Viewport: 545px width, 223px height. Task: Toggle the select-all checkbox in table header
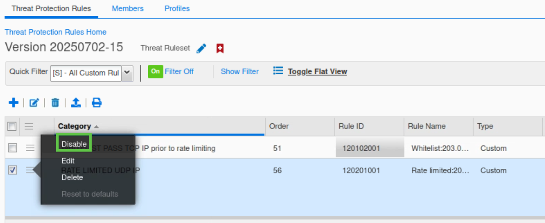coord(12,126)
